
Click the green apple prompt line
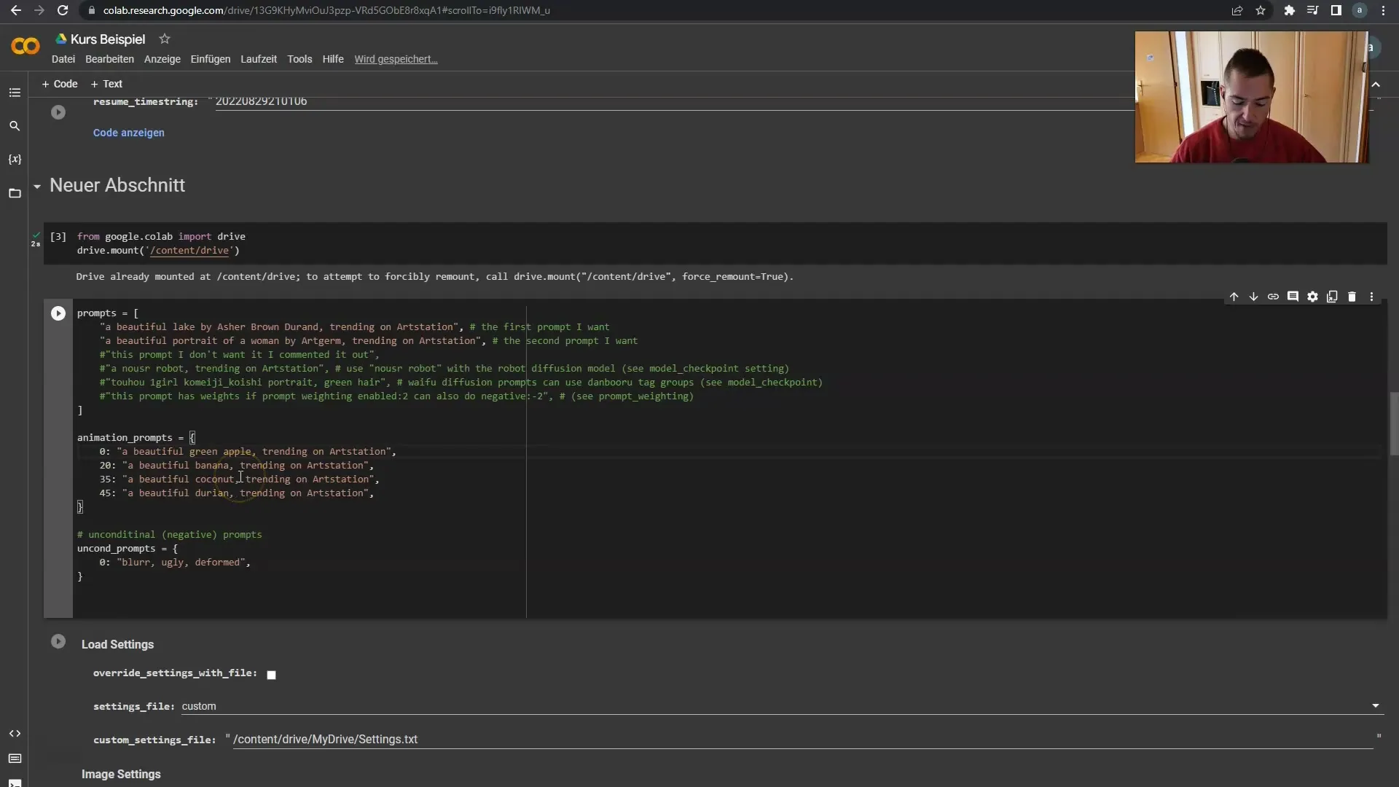[248, 451]
